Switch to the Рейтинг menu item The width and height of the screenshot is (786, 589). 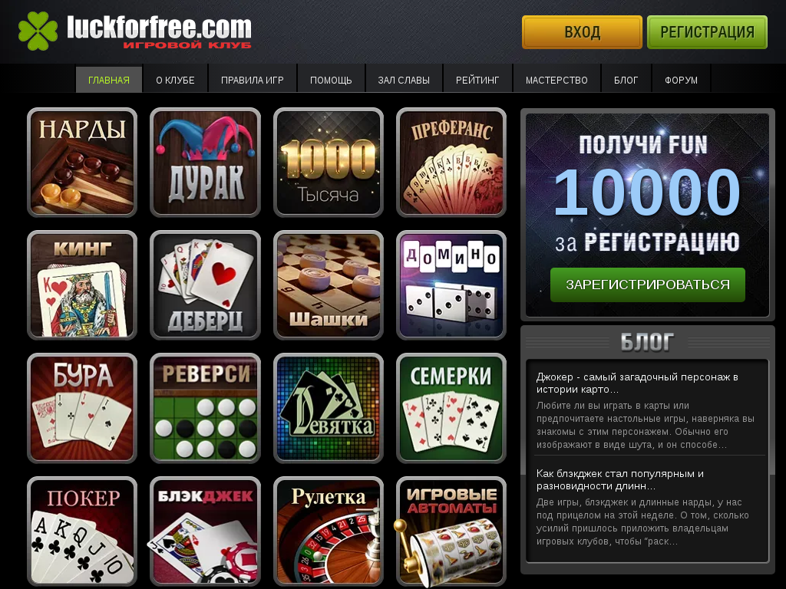coord(477,79)
